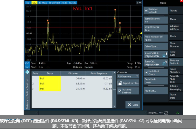Click the yellow S22 measurement label
Image resolution: width=196 pixels, height=129 pixels.
click(34, 3)
